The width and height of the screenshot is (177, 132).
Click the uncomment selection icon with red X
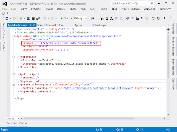click(158, 19)
